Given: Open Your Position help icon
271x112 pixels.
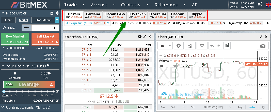Looking at the screenshot, I should pyautogui.click(x=48, y=65).
